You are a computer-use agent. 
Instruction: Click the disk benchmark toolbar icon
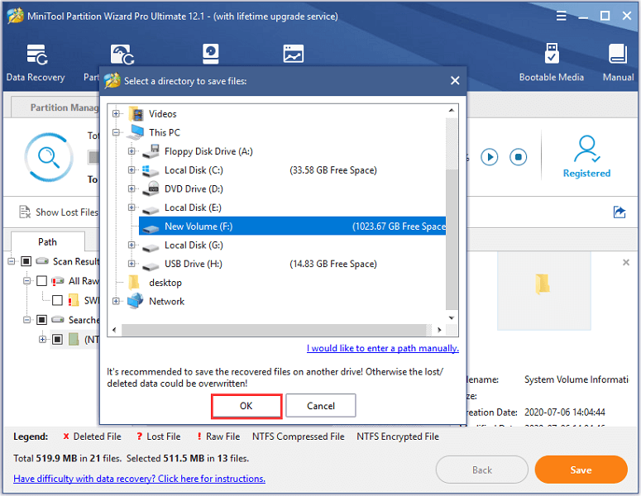point(211,54)
